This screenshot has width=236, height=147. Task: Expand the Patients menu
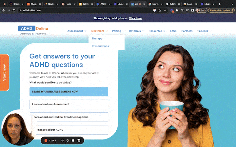pyautogui.click(x=204, y=31)
